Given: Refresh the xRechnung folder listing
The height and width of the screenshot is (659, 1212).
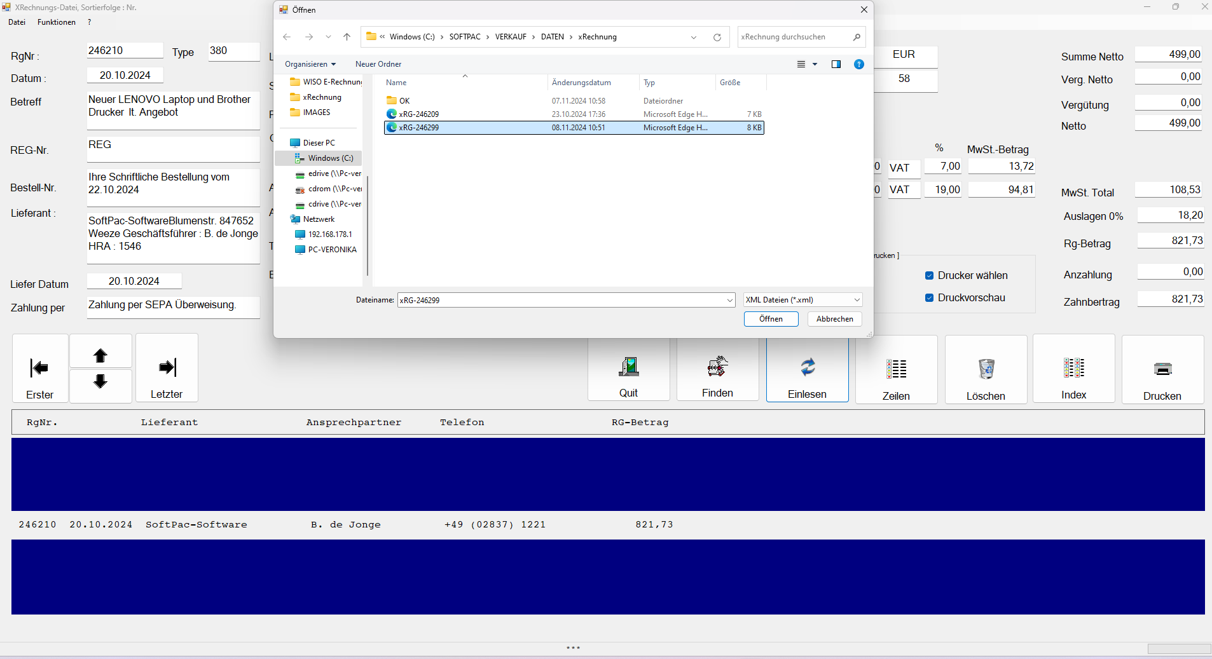Looking at the screenshot, I should pyautogui.click(x=717, y=37).
